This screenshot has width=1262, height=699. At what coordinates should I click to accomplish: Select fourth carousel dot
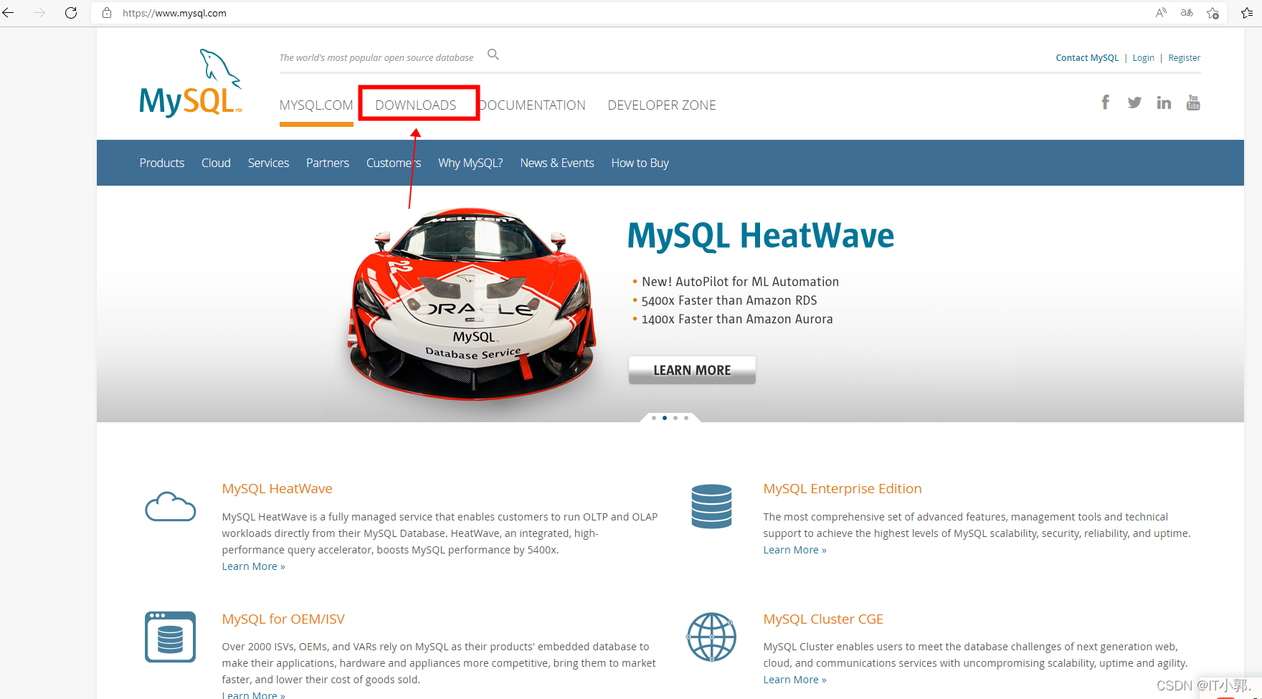[686, 417]
